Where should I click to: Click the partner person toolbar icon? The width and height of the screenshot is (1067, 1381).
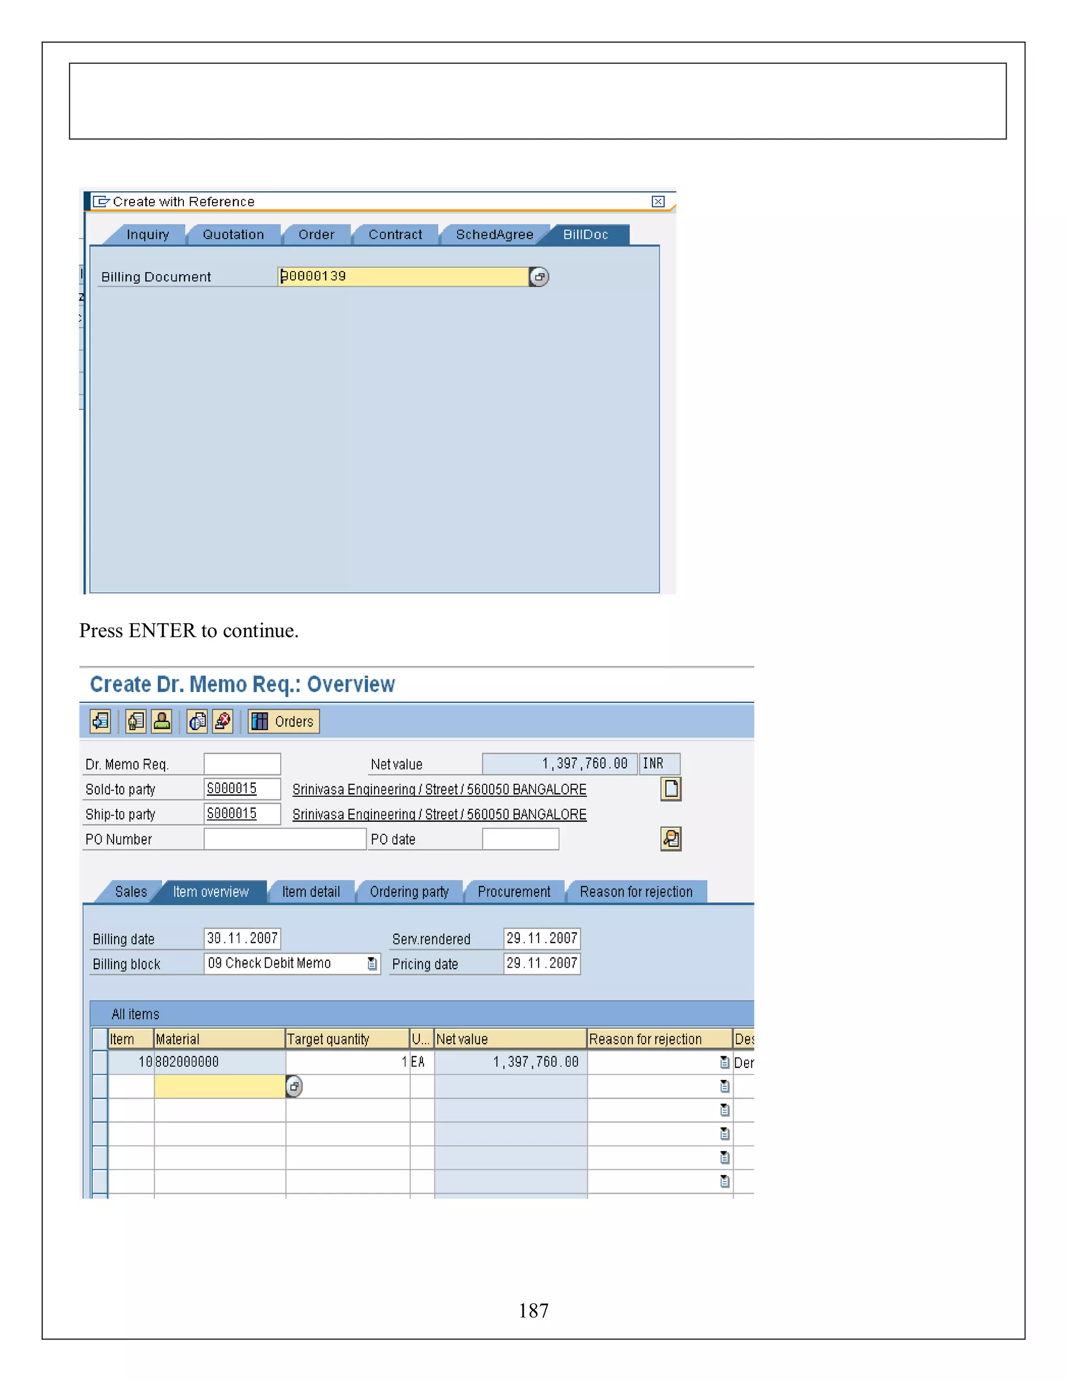[162, 721]
